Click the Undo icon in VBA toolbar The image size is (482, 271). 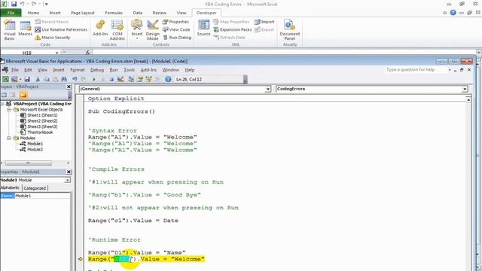point(75,79)
